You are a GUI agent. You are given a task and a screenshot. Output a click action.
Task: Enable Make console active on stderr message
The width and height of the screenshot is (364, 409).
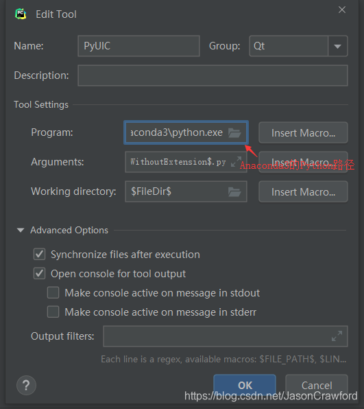53,312
